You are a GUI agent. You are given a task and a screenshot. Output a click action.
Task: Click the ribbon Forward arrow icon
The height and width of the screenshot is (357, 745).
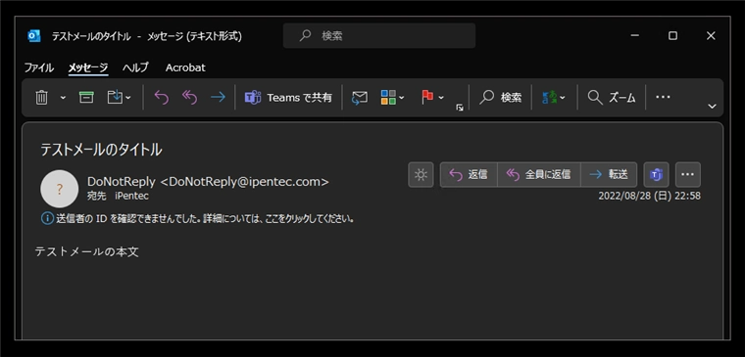click(218, 97)
